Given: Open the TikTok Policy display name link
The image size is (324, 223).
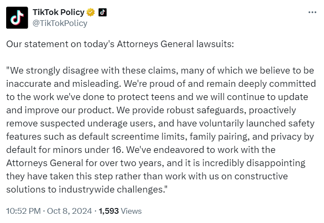Looking at the screenshot, I should point(59,12).
